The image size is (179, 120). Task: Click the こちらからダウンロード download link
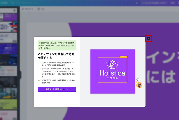tap(65, 45)
